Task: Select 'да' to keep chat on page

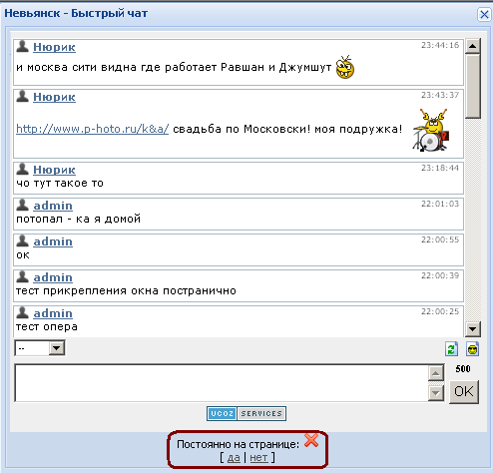Action: point(234,458)
